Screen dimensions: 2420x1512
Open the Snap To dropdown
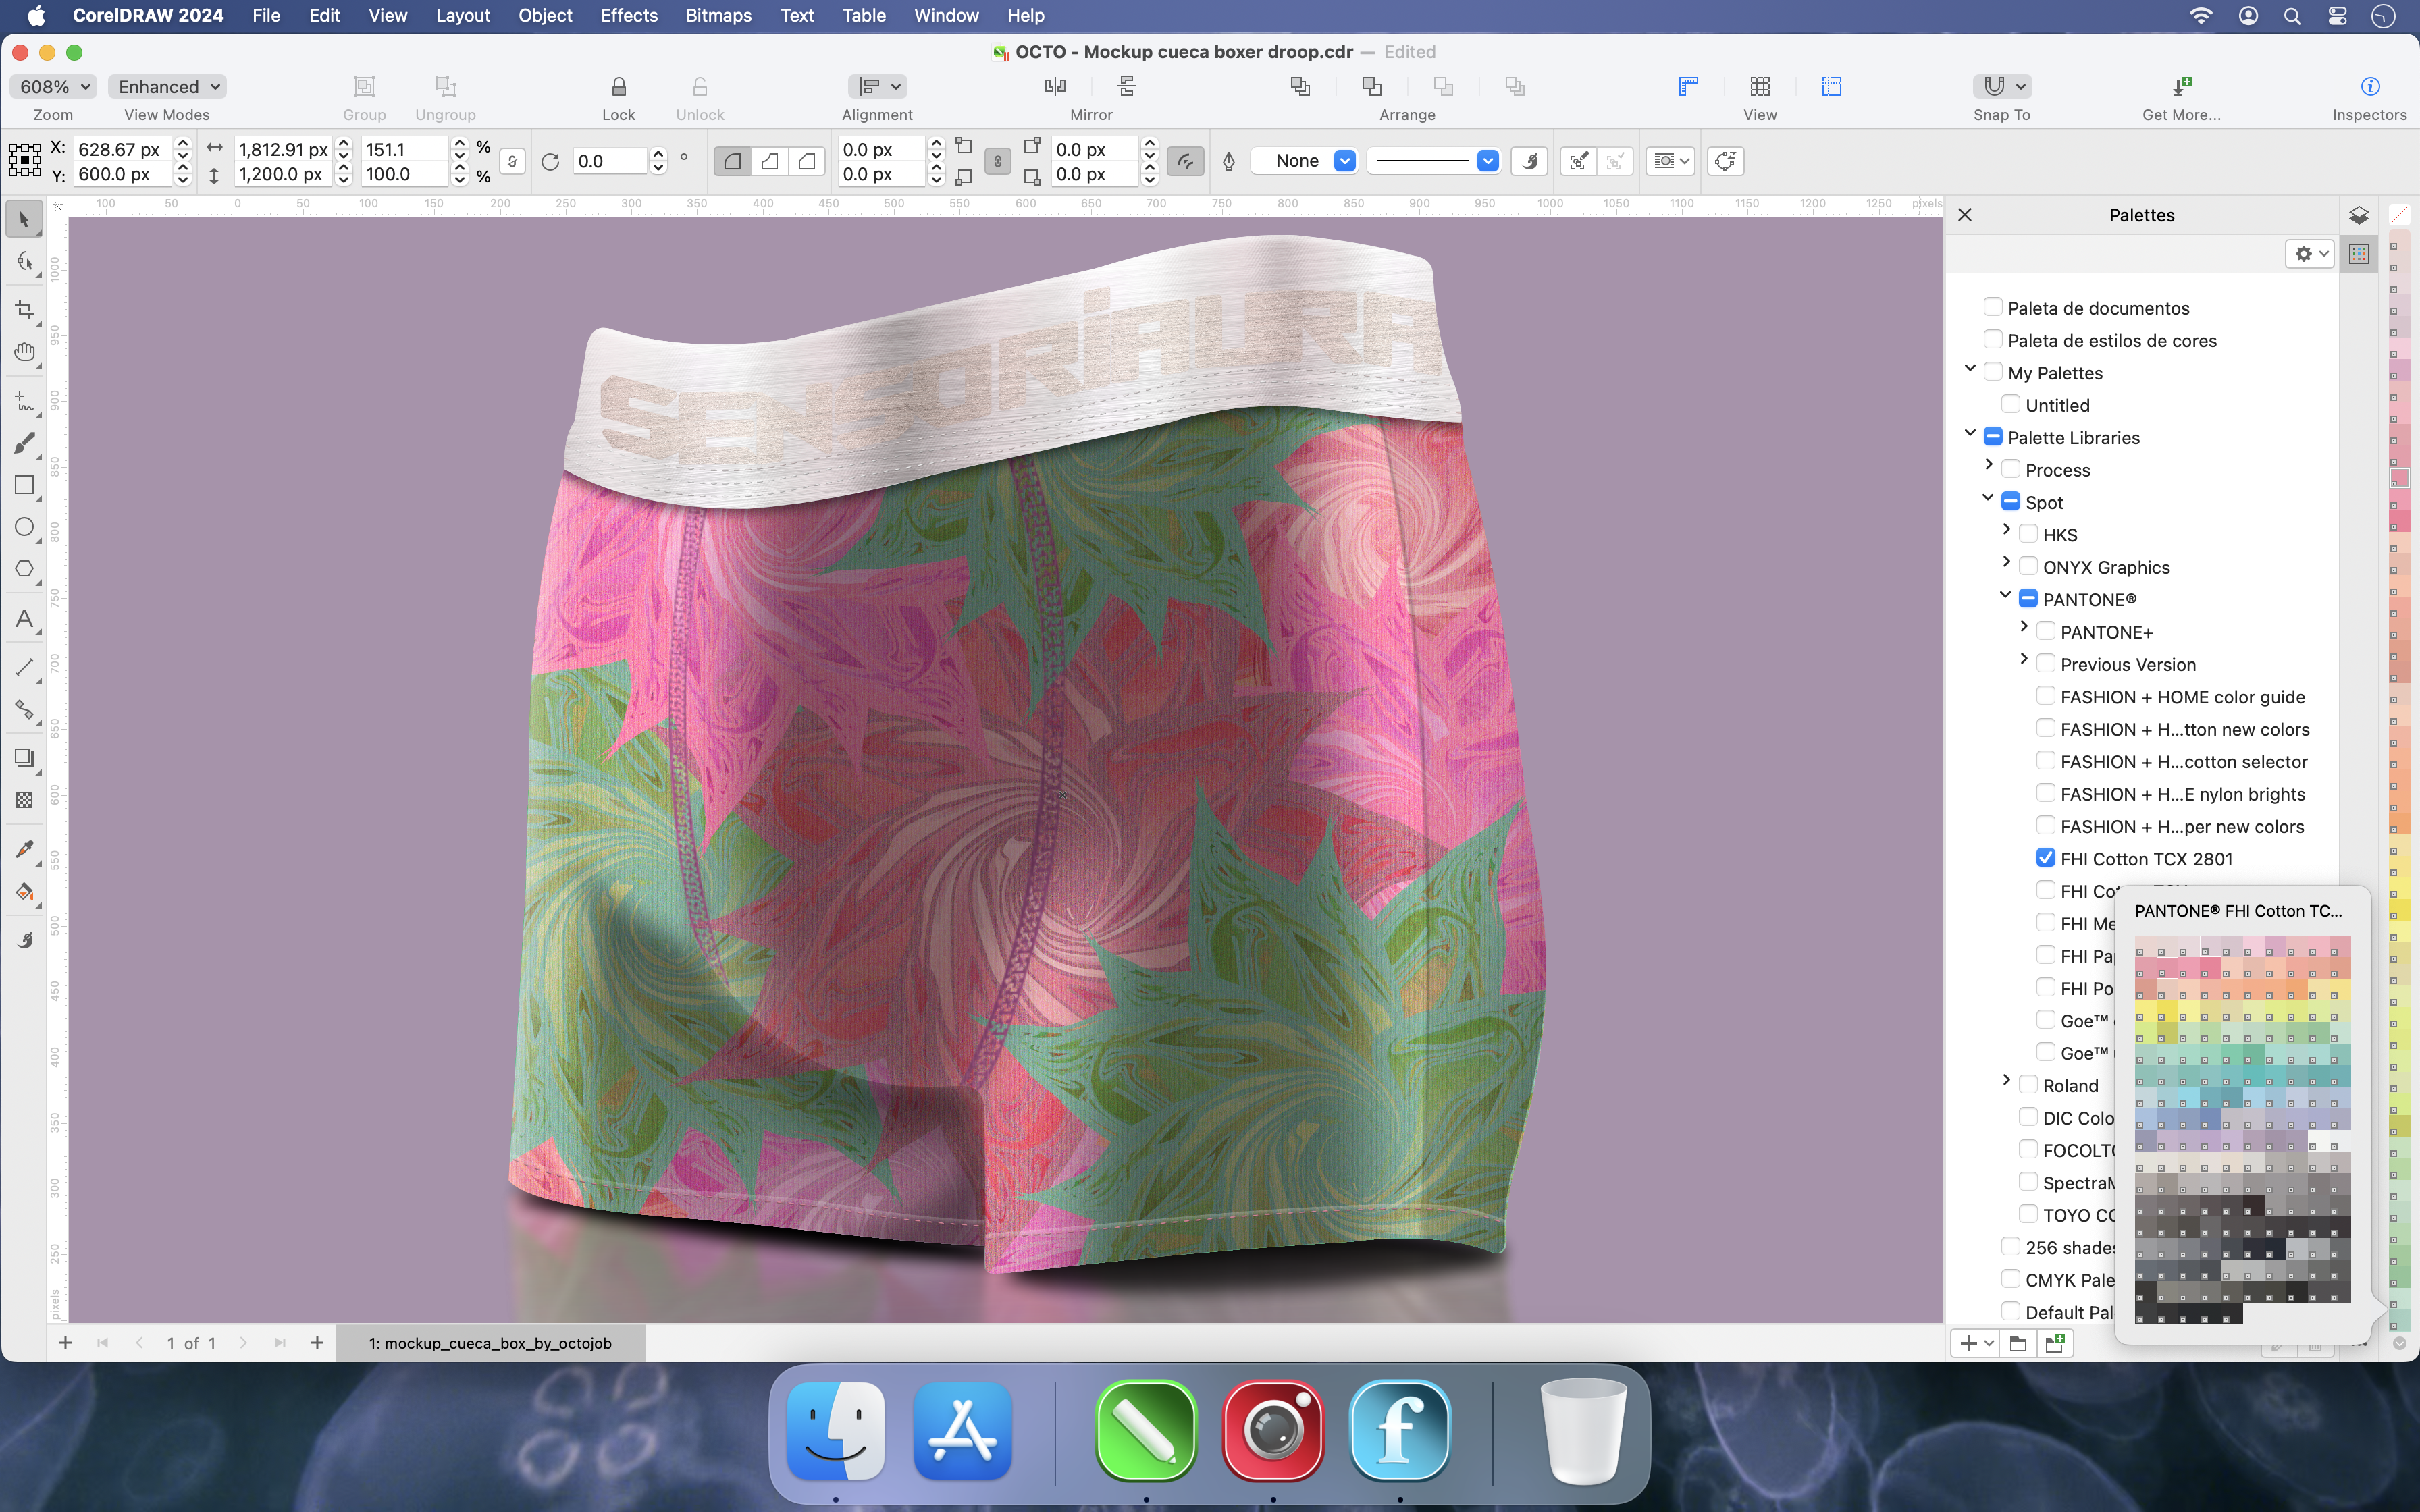click(x=2001, y=87)
